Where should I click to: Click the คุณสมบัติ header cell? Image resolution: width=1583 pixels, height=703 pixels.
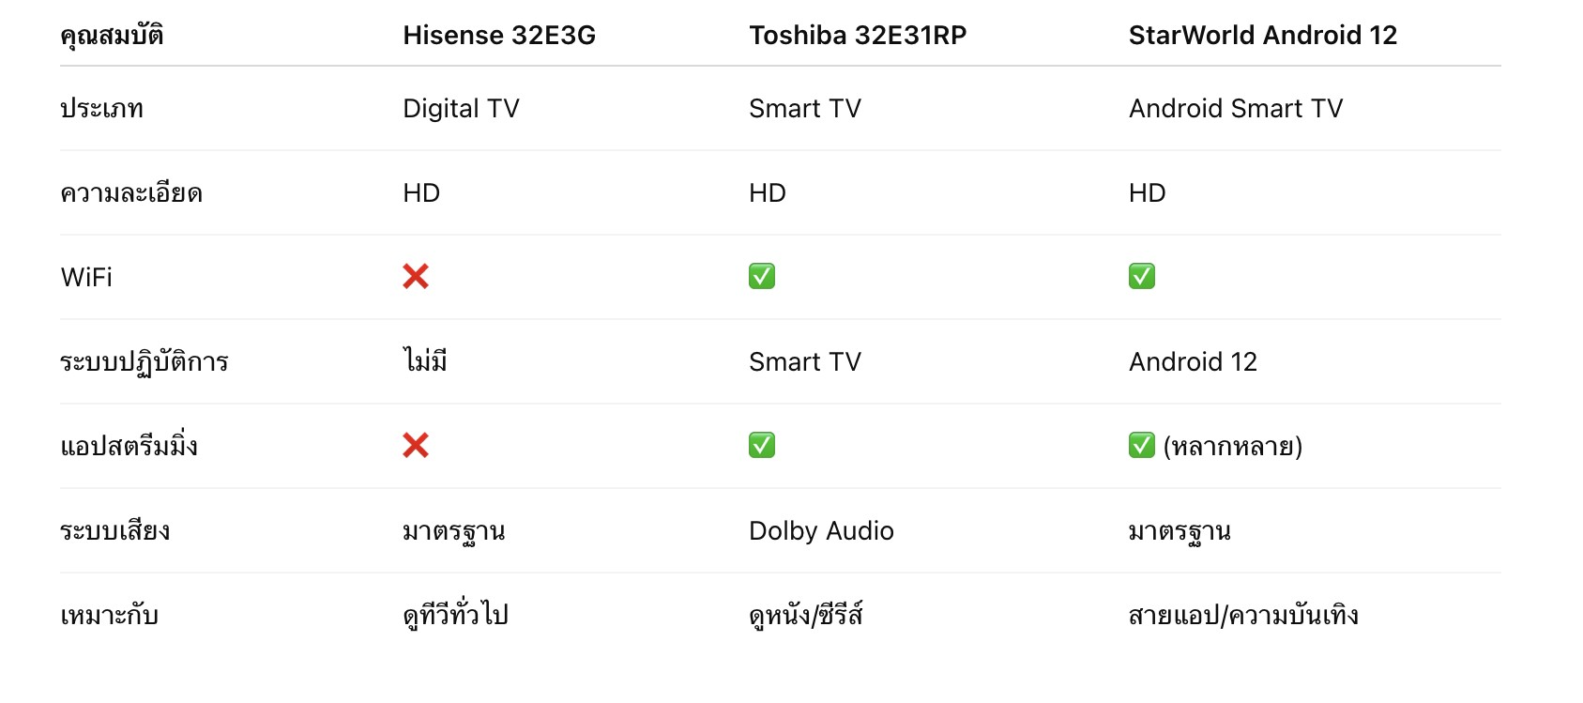tap(112, 36)
